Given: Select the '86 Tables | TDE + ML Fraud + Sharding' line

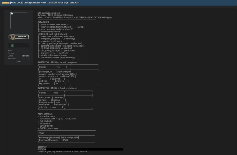Looking at the screenshot, I should point(55,15).
